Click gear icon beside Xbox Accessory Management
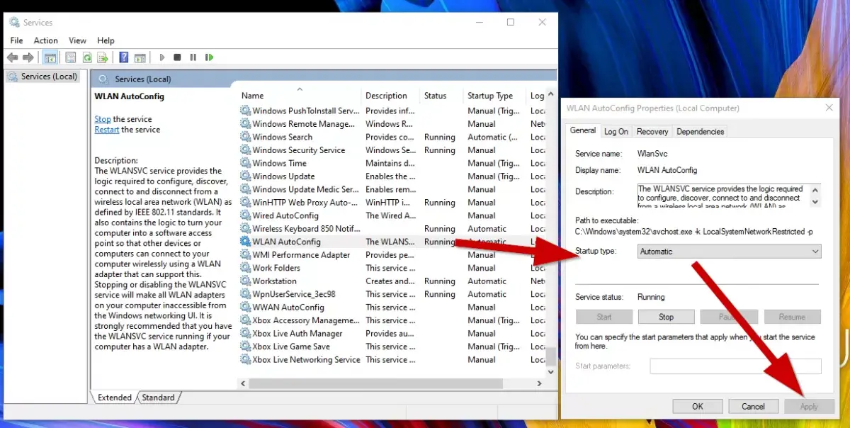This screenshot has width=850, height=428. click(246, 320)
